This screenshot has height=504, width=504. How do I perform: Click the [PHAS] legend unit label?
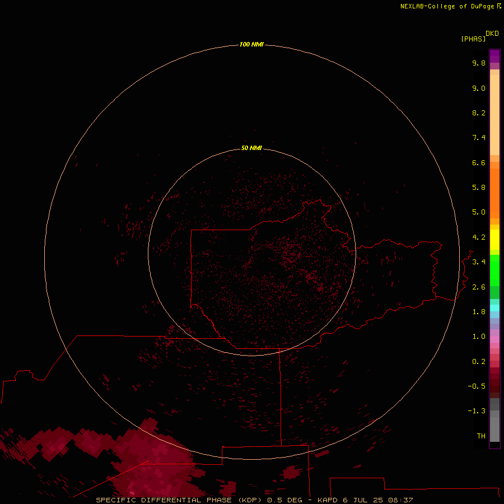click(x=473, y=39)
